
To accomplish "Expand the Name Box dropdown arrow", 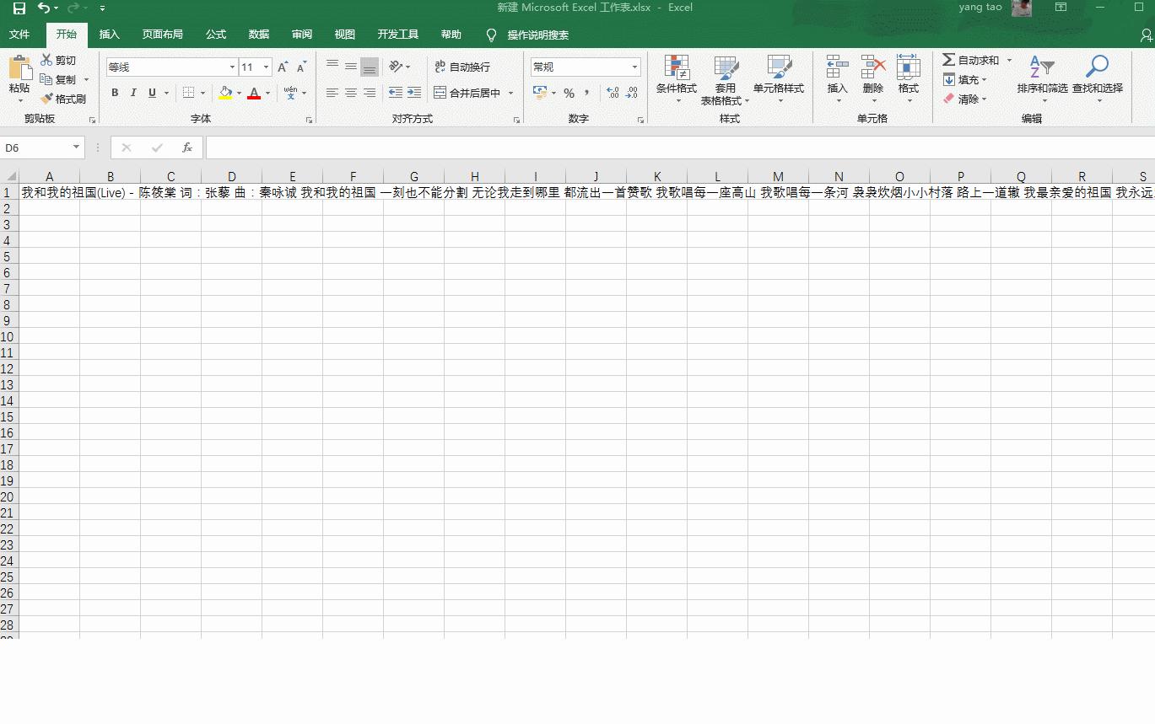I will click(76, 147).
